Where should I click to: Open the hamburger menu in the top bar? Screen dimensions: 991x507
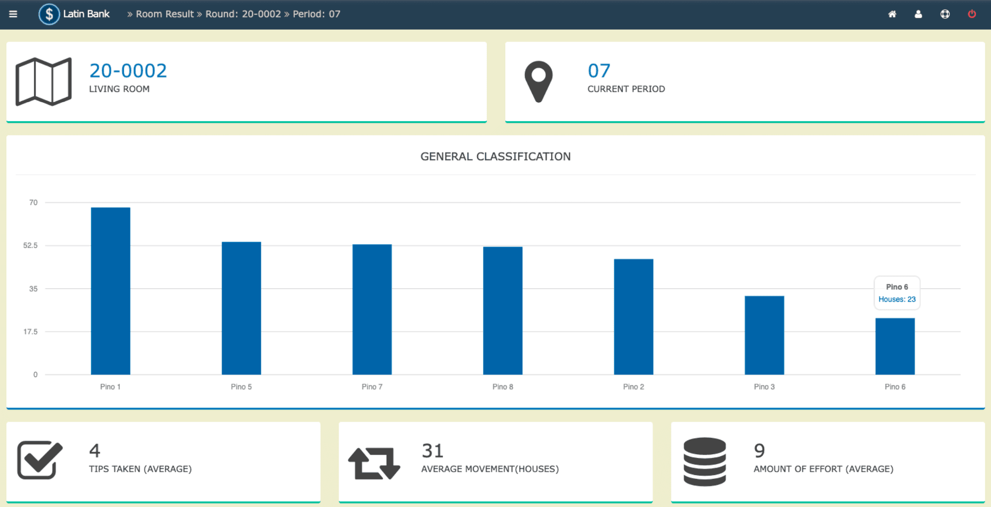pyautogui.click(x=13, y=14)
